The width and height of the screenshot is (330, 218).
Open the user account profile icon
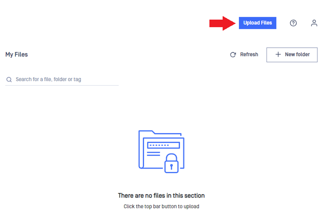tap(314, 23)
